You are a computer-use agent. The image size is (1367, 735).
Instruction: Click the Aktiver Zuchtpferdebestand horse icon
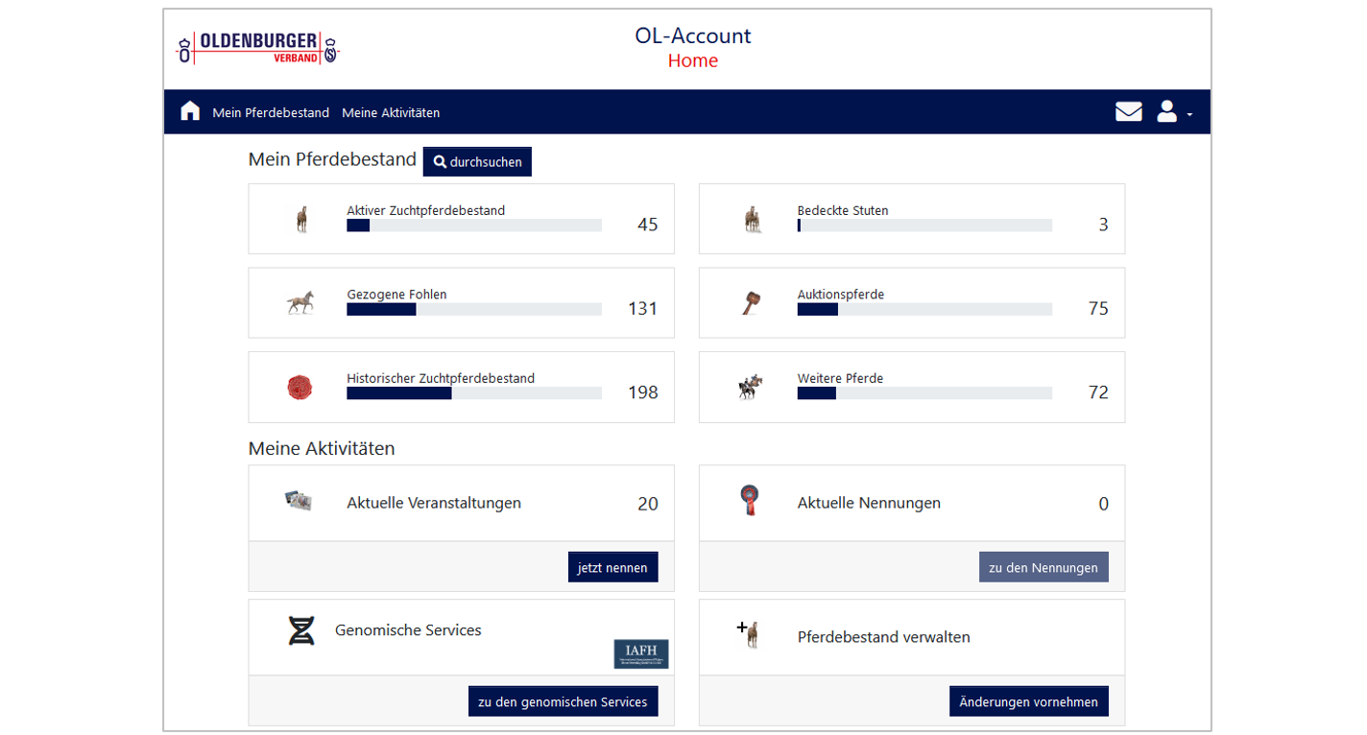point(301,220)
